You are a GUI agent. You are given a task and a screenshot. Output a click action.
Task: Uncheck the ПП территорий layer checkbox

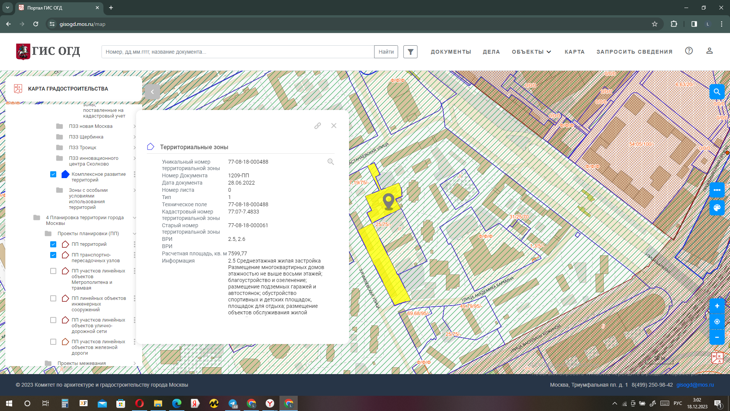[x=53, y=244]
